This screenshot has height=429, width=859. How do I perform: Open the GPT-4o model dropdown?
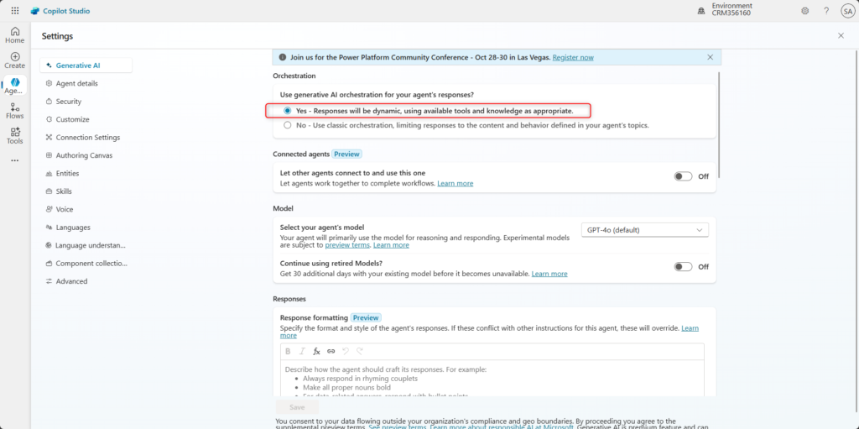pyautogui.click(x=644, y=230)
